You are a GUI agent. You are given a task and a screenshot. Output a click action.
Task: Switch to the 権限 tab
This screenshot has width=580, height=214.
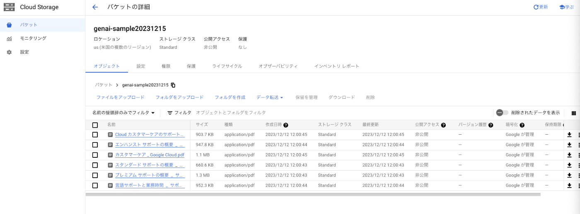pyautogui.click(x=166, y=66)
